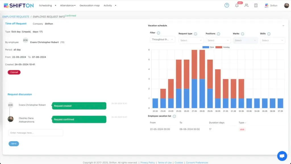The image size is (291, 164).
Task: Click the Send message button
Action: (x=14, y=144)
